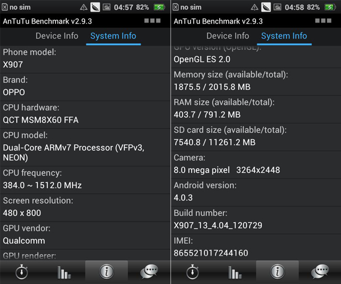Screen dimensions: 341x284
Task: Select System Info tab in right screen
Action: 284,36
